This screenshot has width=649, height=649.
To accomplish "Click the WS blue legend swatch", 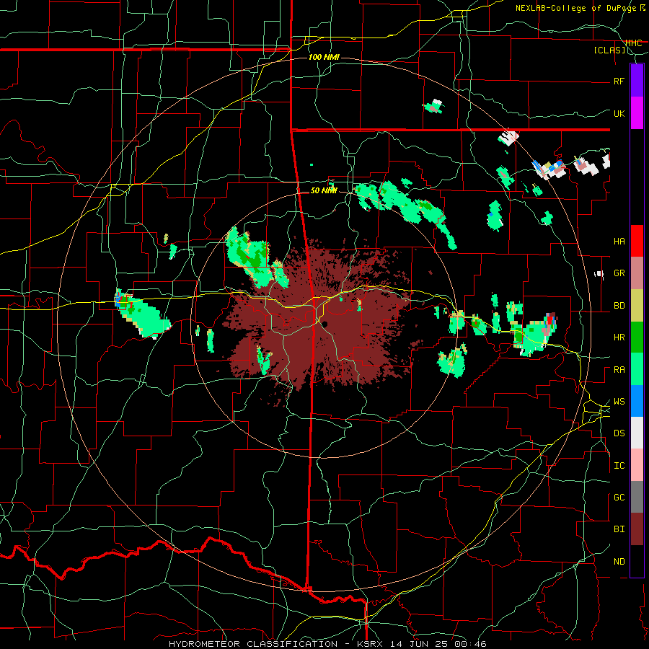I will pos(637,401).
